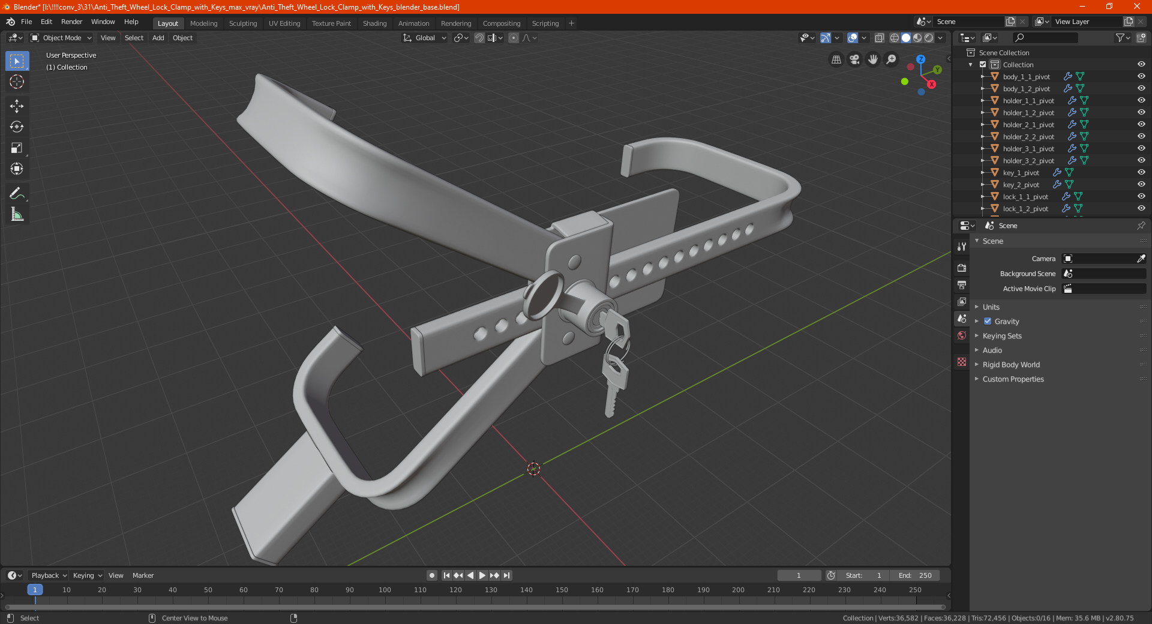This screenshot has height=624, width=1152.
Task: Select the Transform tool
Action: (17, 169)
